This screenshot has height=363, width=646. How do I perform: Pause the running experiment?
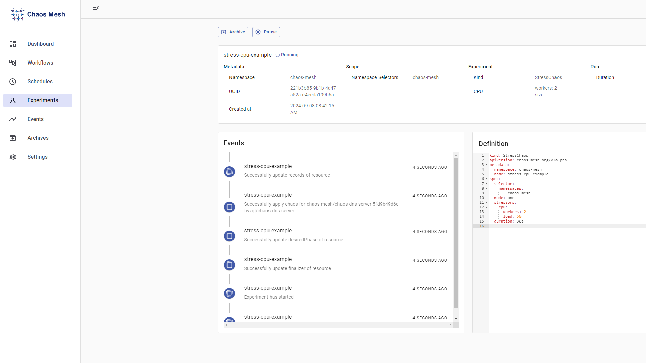[x=266, y=32]
